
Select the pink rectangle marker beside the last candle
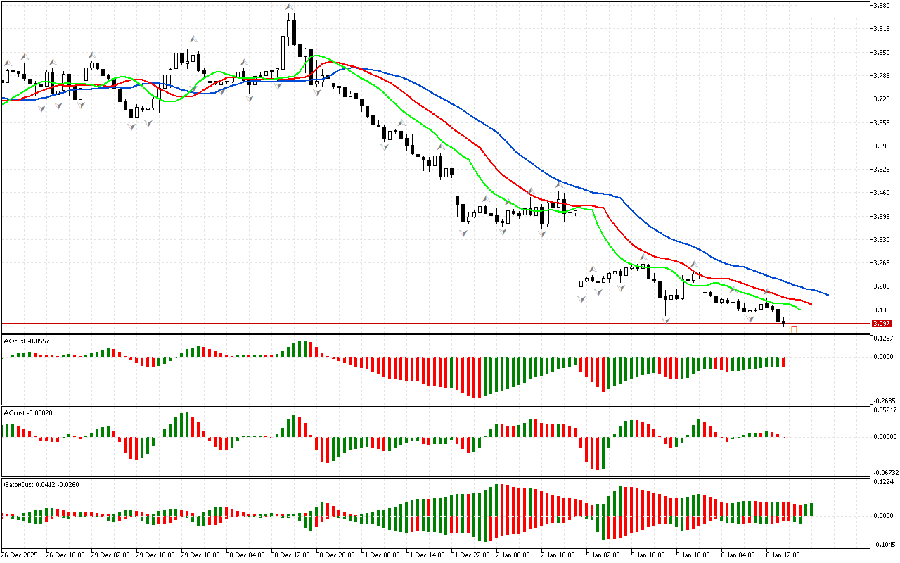[795, 329]
